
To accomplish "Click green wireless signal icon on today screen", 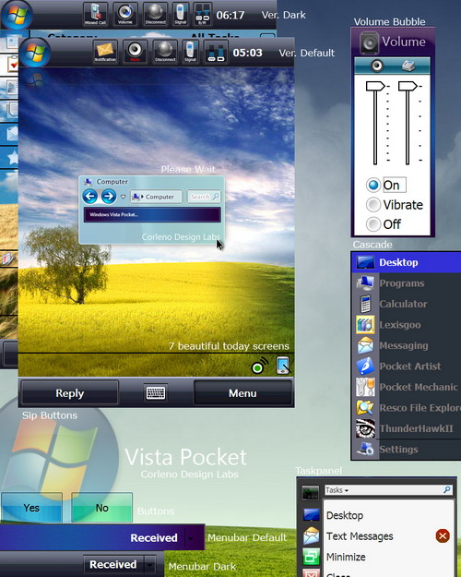I will click(x=259, y=366).
